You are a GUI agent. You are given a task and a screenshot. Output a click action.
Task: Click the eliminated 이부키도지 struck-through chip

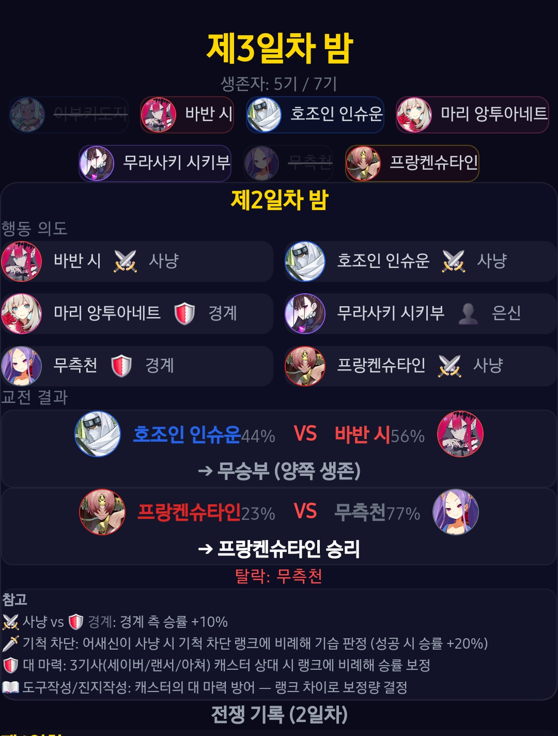point(69,114)
